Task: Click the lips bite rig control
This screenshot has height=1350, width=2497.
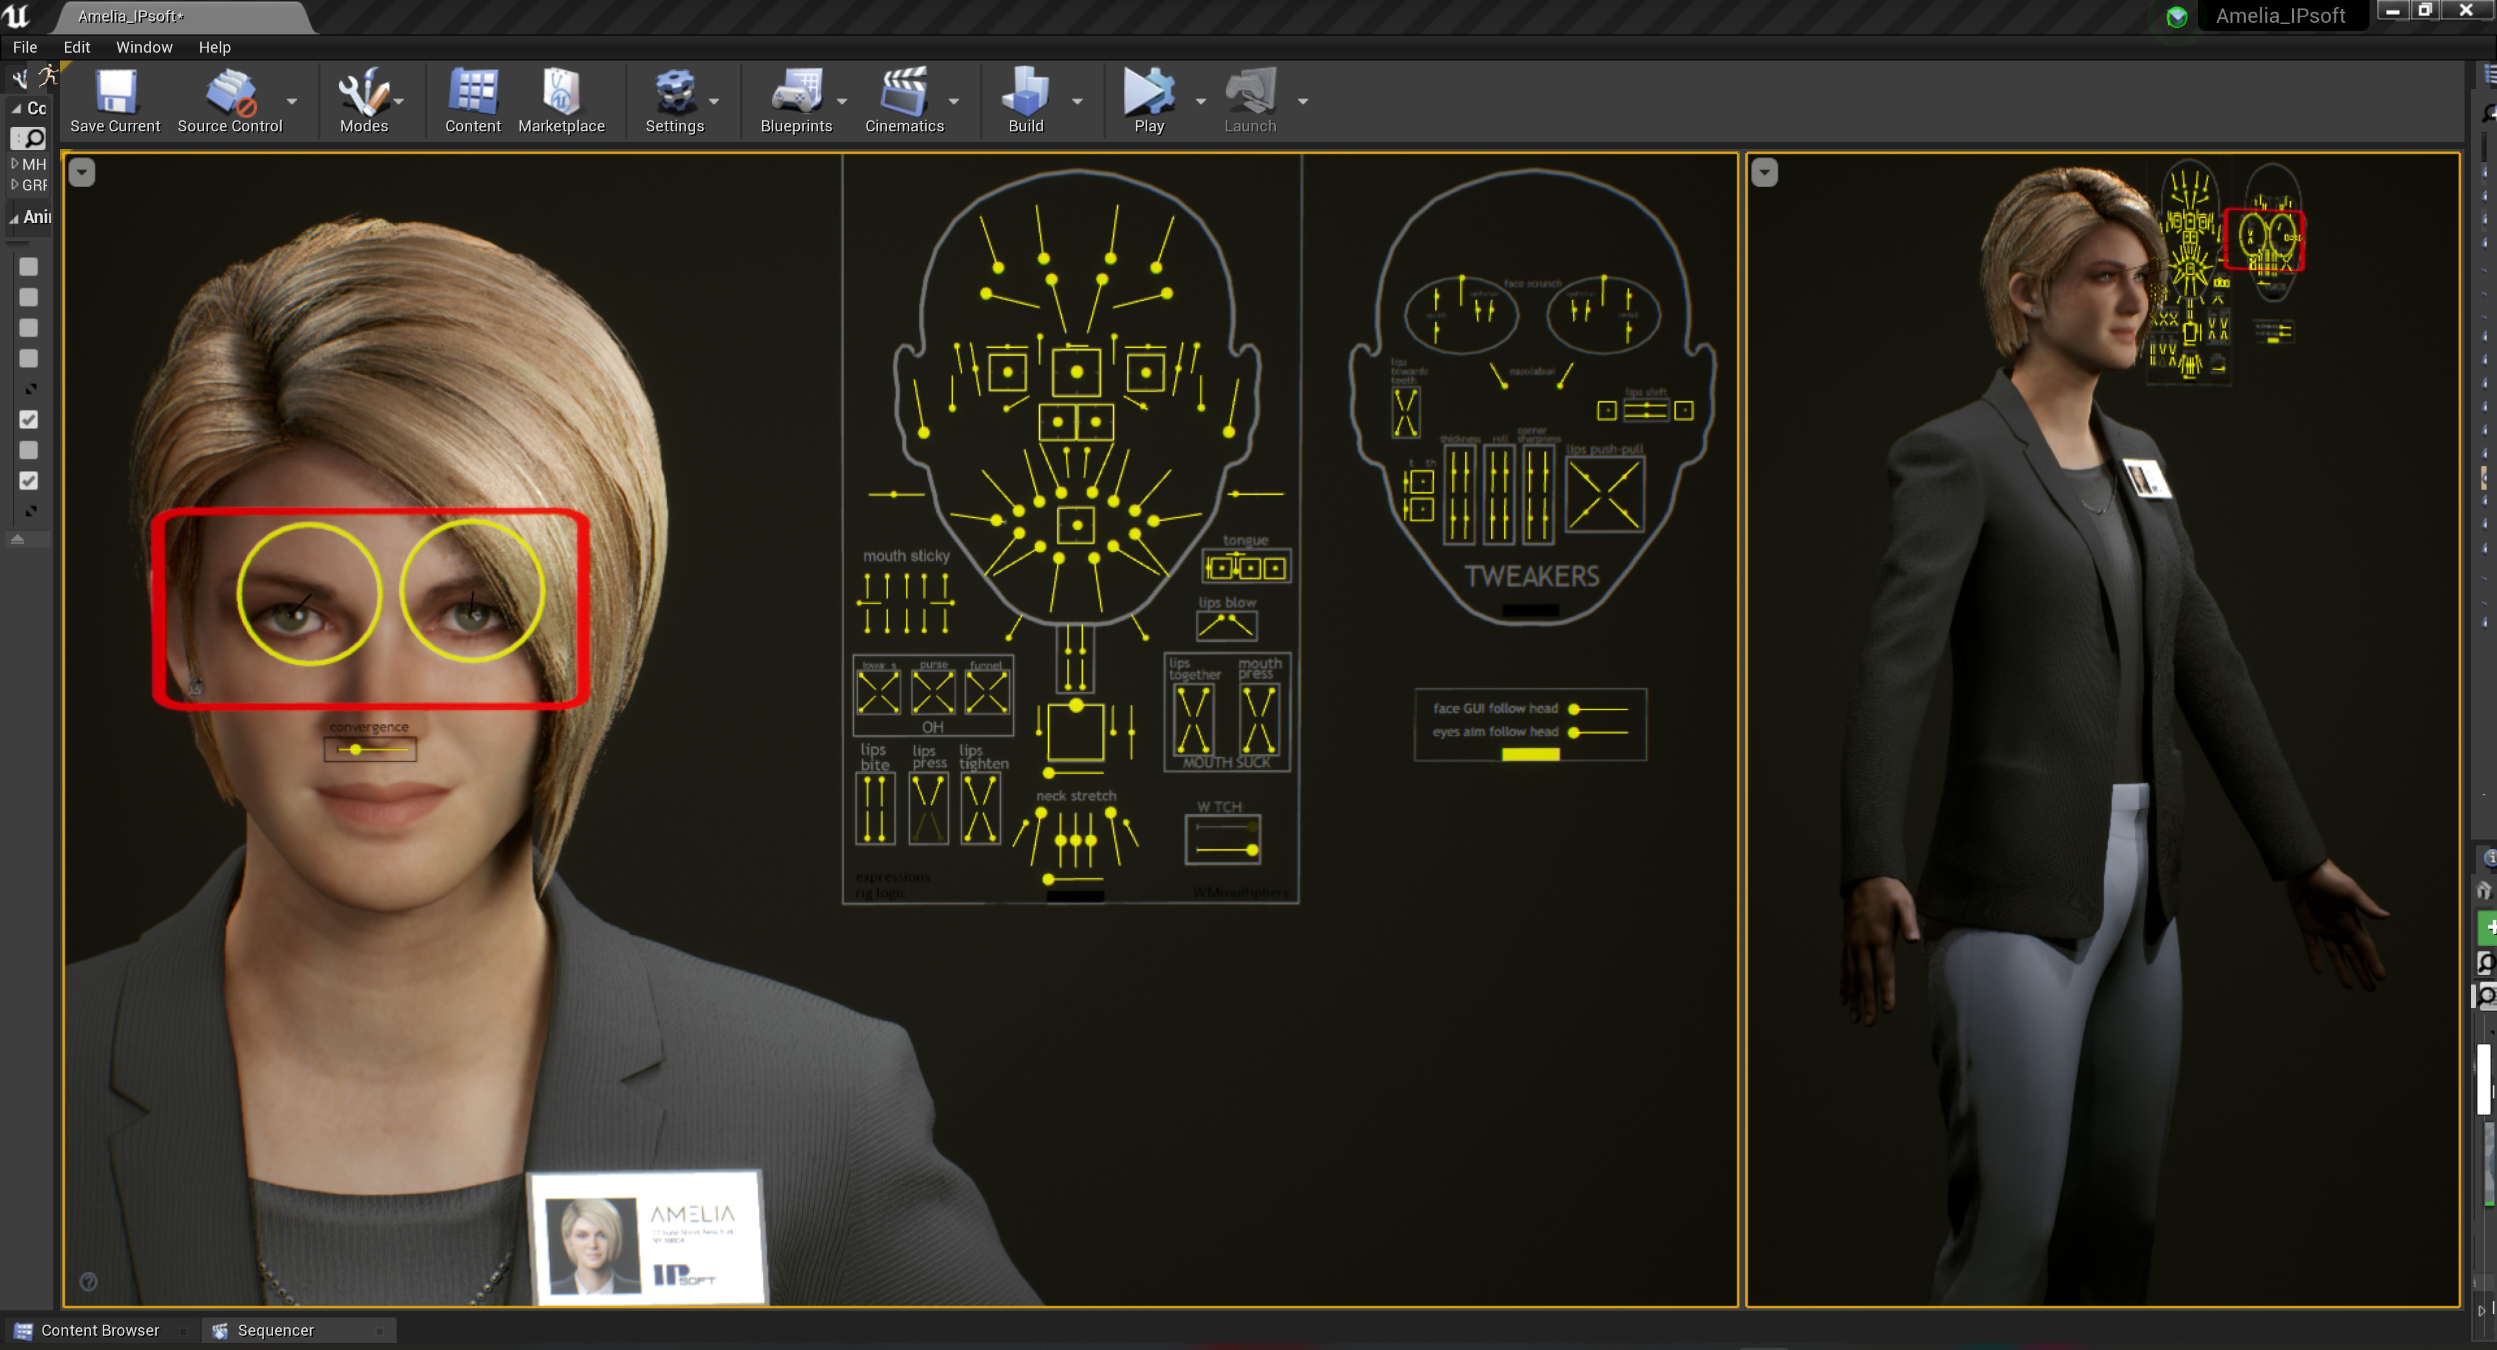Action: (x=875, y=808)
